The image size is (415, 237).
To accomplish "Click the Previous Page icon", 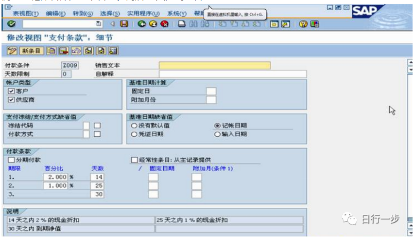I will (234, 24).
